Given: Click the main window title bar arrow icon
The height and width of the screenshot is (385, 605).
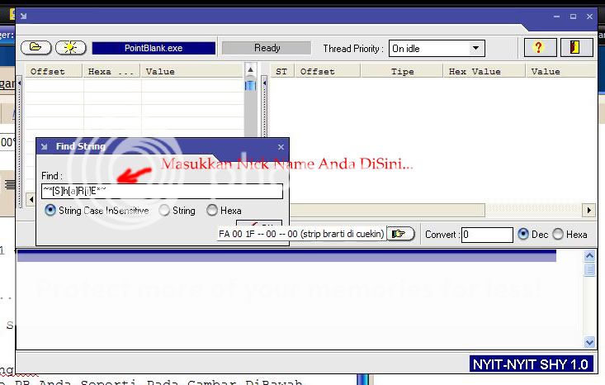Looking at the screenshot, I should pyautogui.click(x=23, y=16).
